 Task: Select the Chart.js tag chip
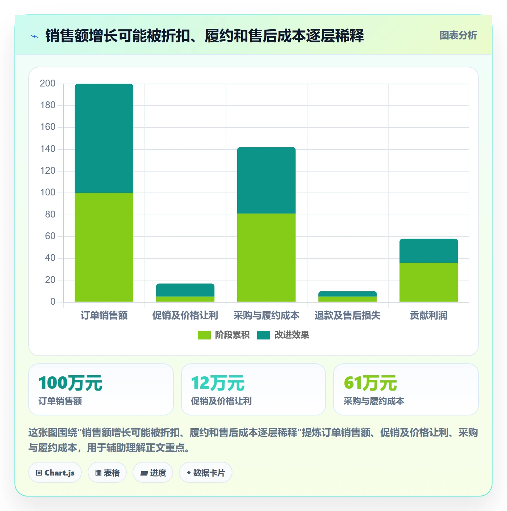click(x=55, y=473)
